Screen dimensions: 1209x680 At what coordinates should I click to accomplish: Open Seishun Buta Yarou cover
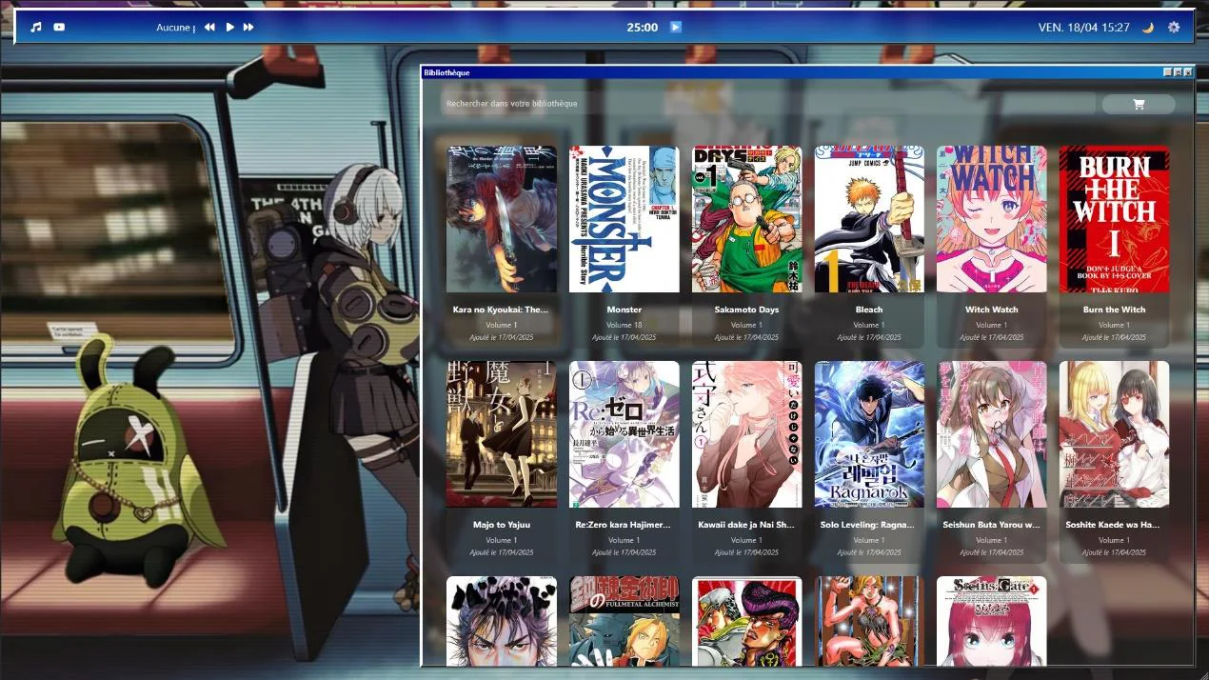coord(992,434)
